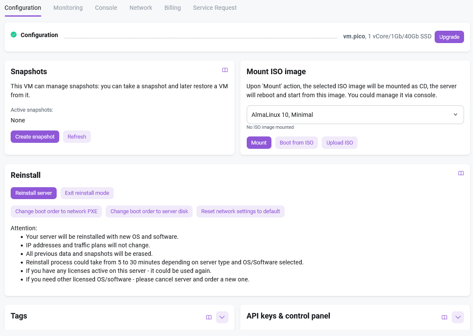The image size is (473, 336).
Task: Switch to the Monitoring tab
Action: (68, 8)
